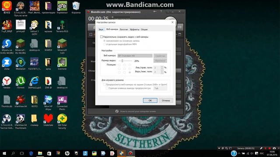280x157 pixels.
Task: Show hidden system tray icons chevron
Action: click(239, 153)
